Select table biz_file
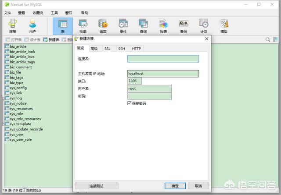The height and width of the screenshot is (195, 281). [13, 72]
